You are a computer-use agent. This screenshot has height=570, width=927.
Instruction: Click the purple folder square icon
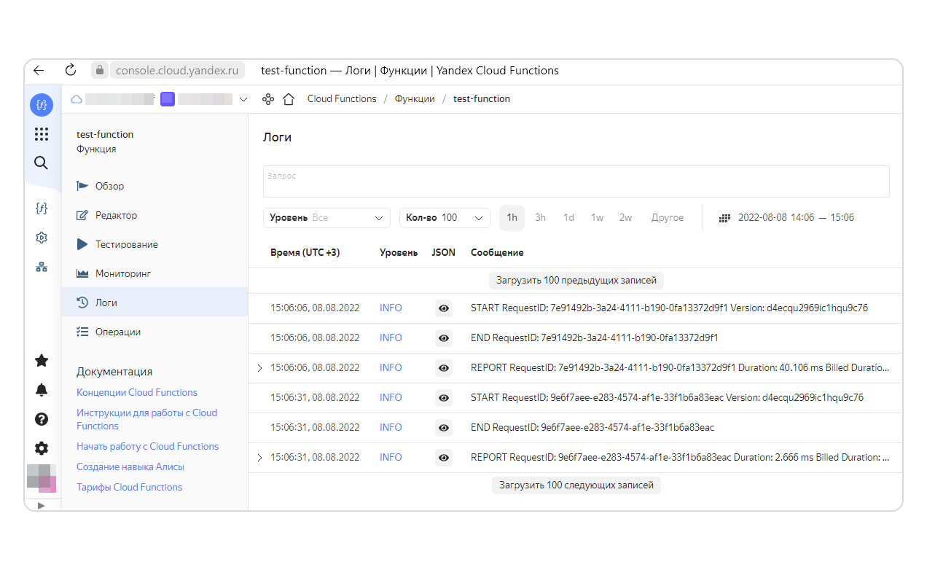click(x=168, y=99)
